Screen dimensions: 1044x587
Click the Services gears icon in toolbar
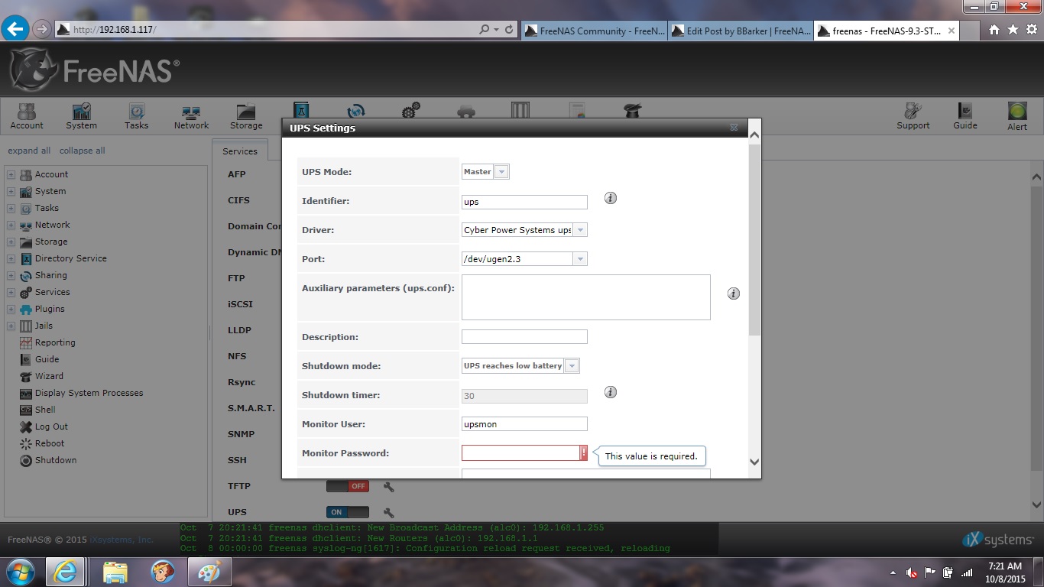(x=411, y=111)
